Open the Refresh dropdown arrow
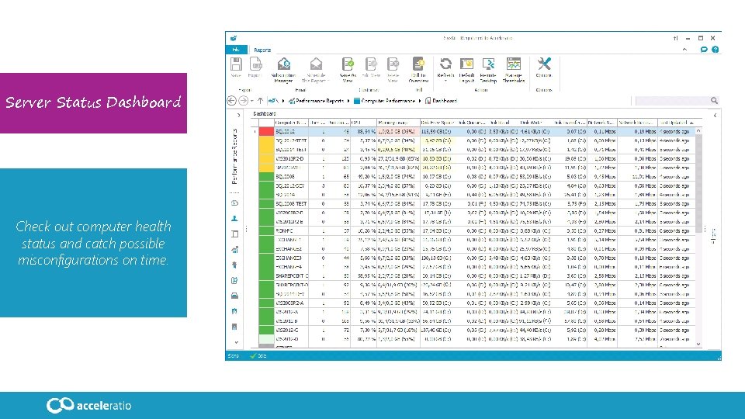Screen dimensions: 745x419 (x=445, y=81)
